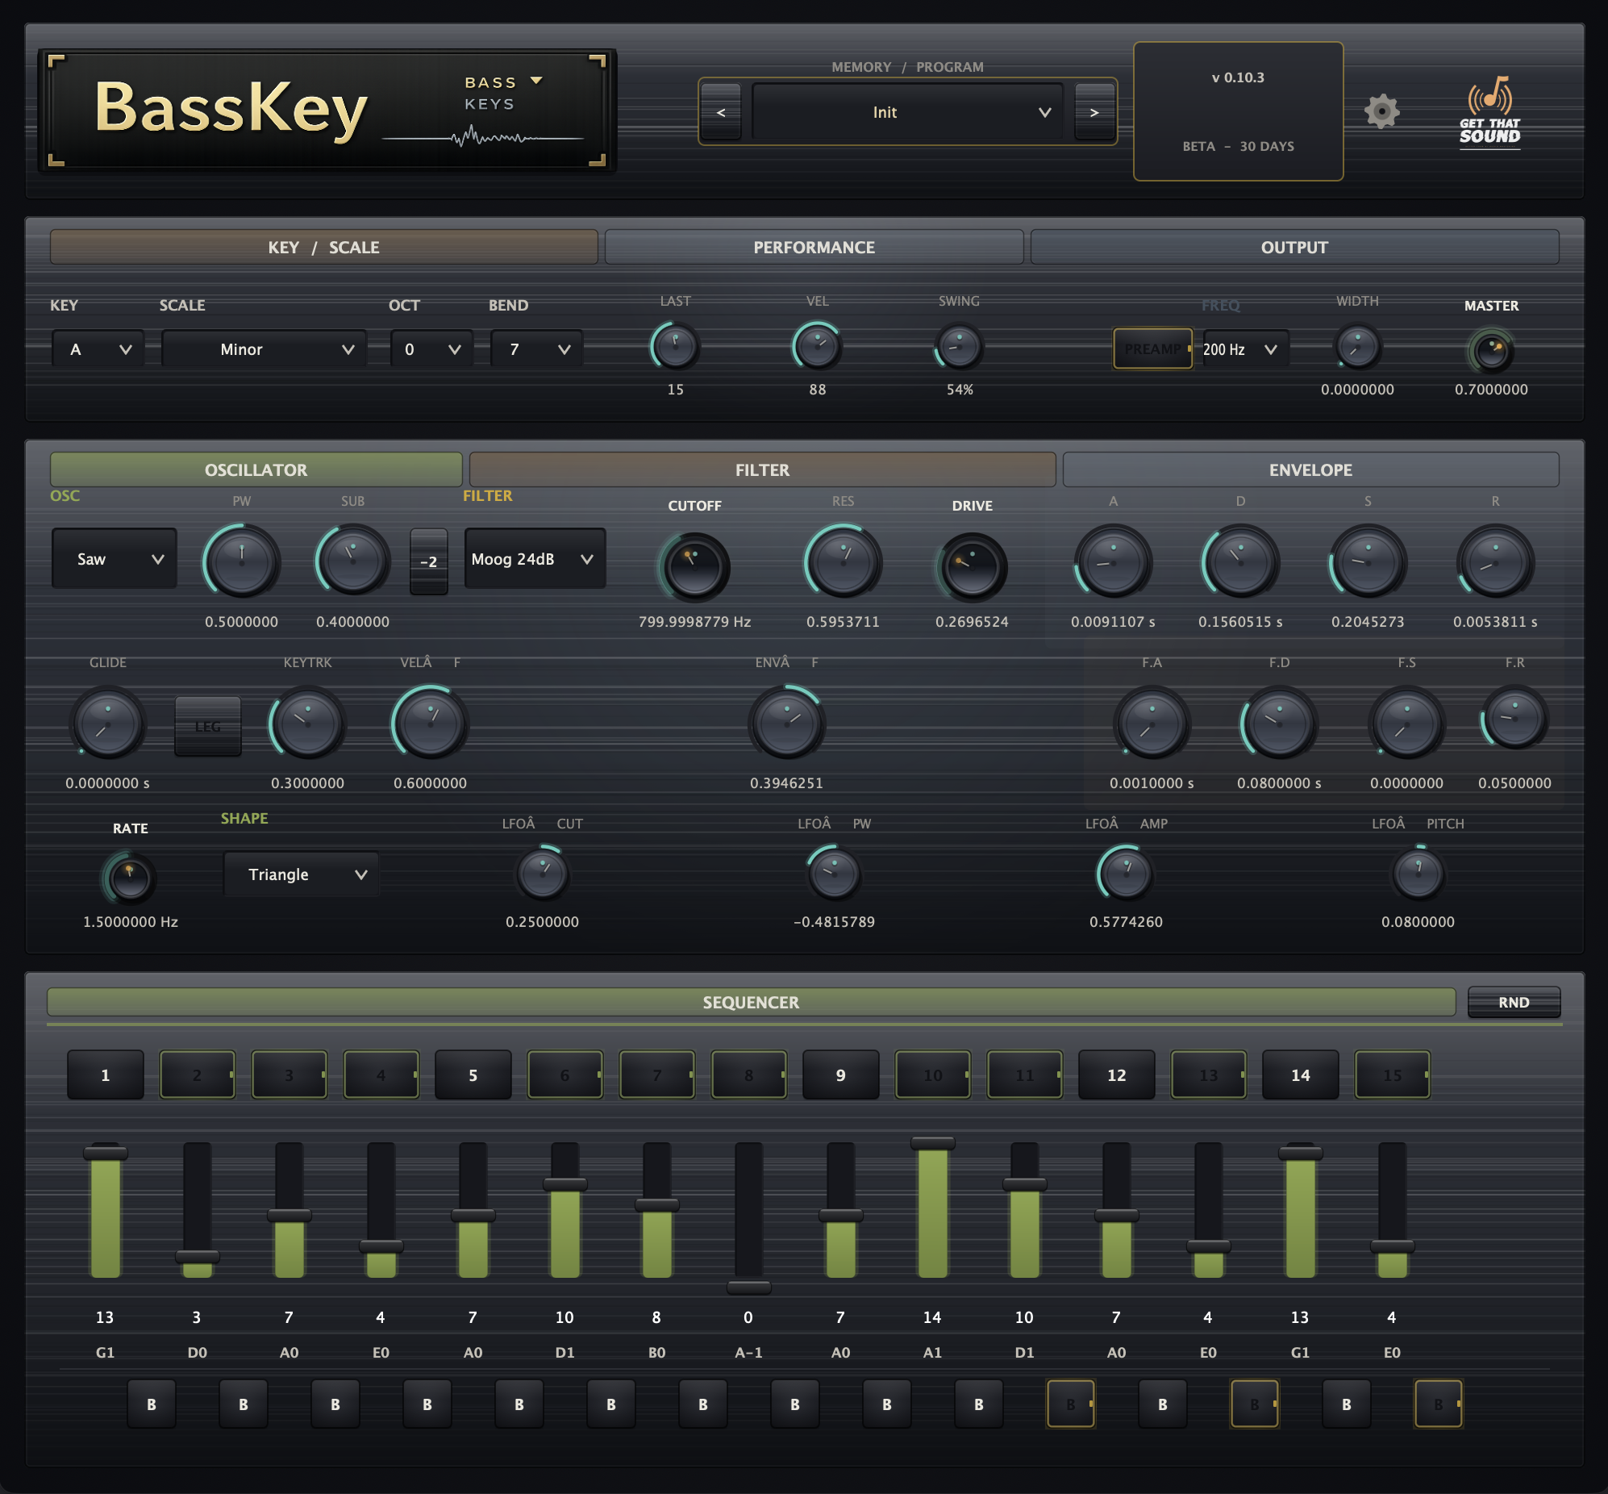The image size is (1608, 1494).
Task: Open the OSC waveform dropdown showing Saw
Action: click(114, 558)
